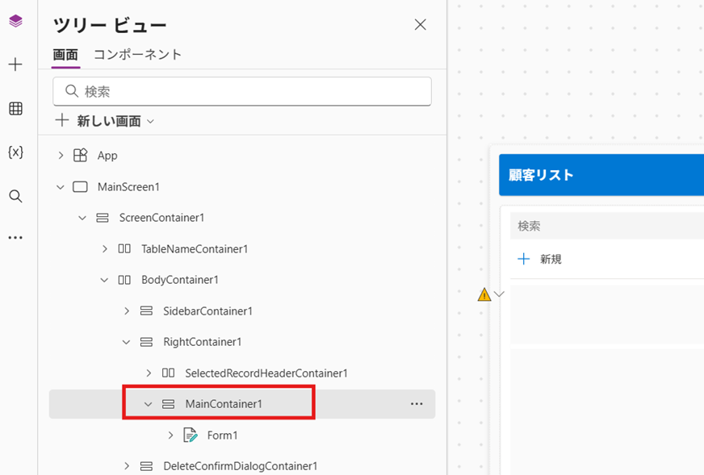This screenshot has width=704, height=475.
Task: Select the 画面 tab
Action: [x=65, y=55]
